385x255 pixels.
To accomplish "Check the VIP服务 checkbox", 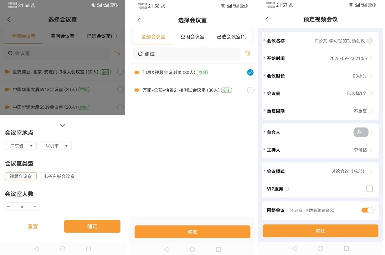I will (369, 189).
